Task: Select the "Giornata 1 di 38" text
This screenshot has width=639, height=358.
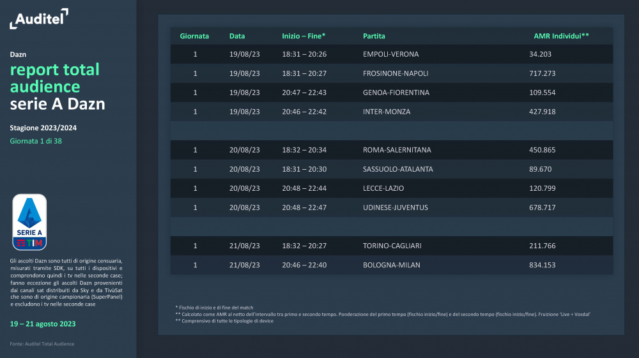Action: (x=36, y=140)
